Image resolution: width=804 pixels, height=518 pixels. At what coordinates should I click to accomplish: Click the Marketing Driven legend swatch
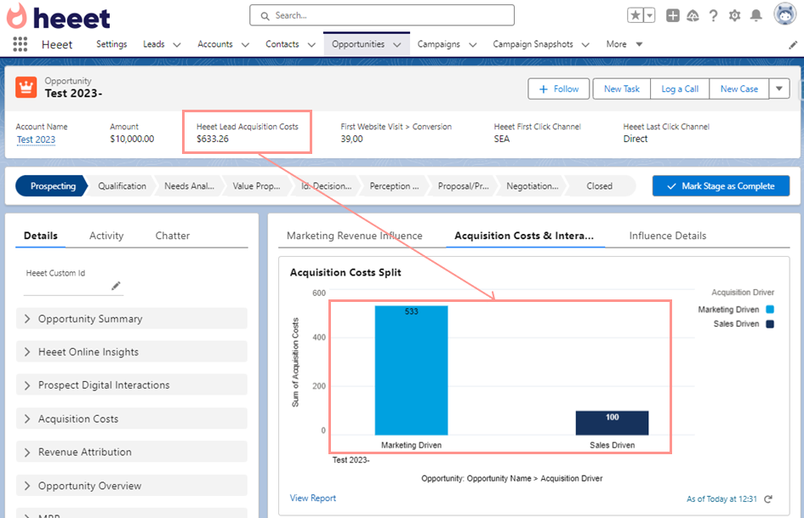tap(770, 310)
